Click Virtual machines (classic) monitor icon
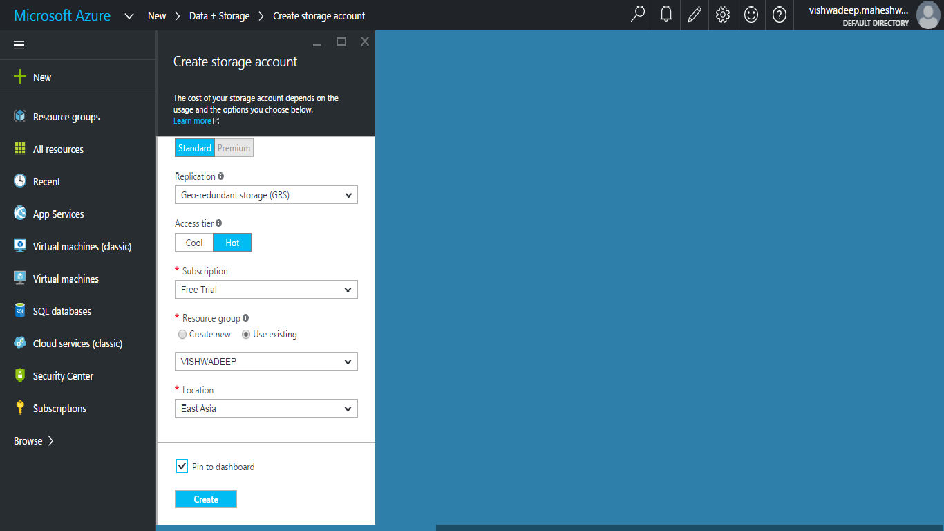Screen dimensions: 944x531 pyautogui.click(x=20, y=246)
